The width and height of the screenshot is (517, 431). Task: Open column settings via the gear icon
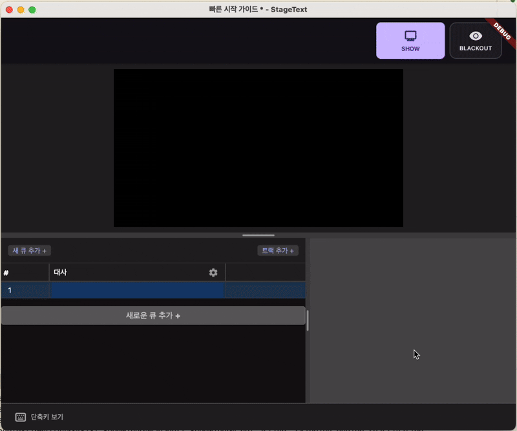[213, 273]
